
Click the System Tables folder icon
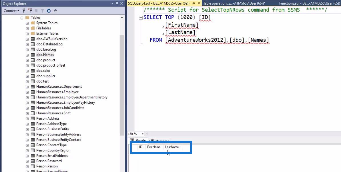[33, 23]
